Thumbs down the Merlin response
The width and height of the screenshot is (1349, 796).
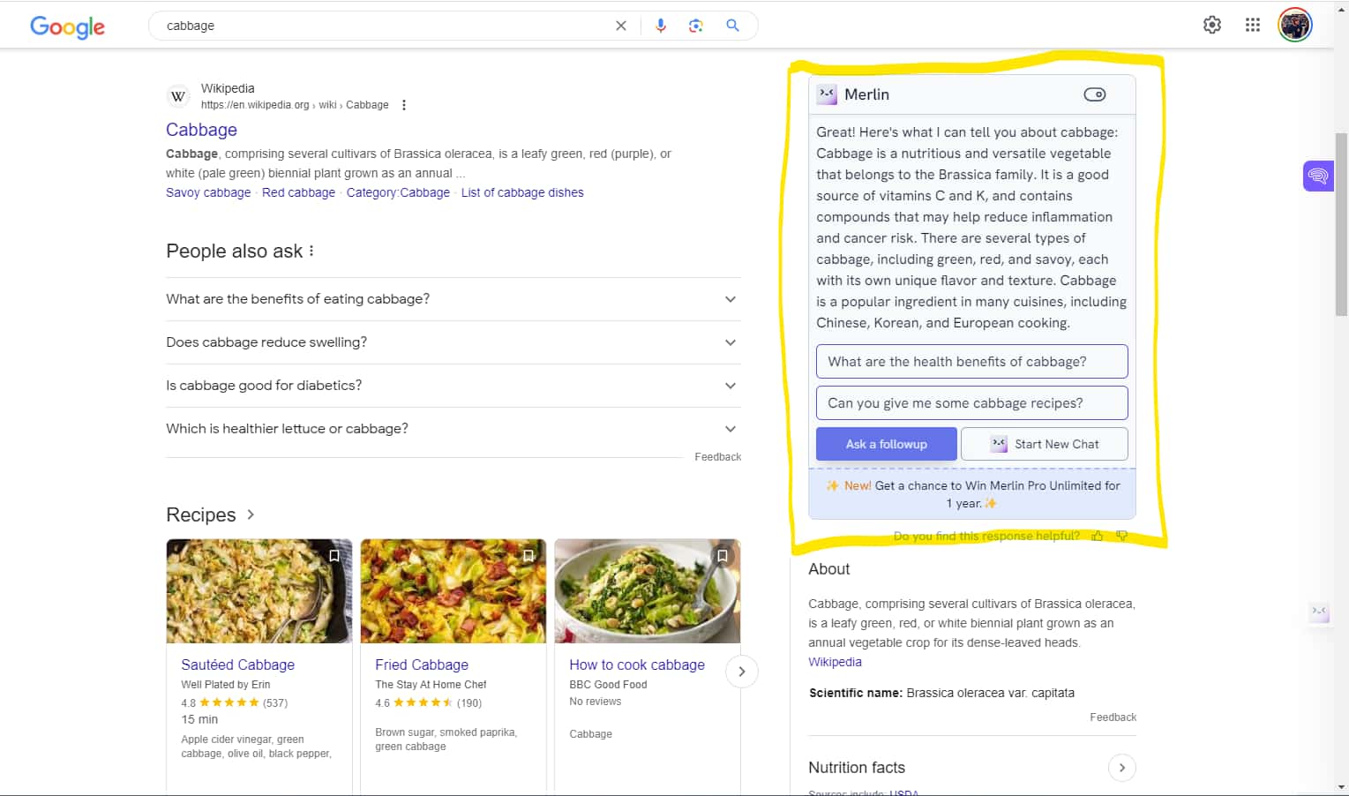pos(1121,536)
